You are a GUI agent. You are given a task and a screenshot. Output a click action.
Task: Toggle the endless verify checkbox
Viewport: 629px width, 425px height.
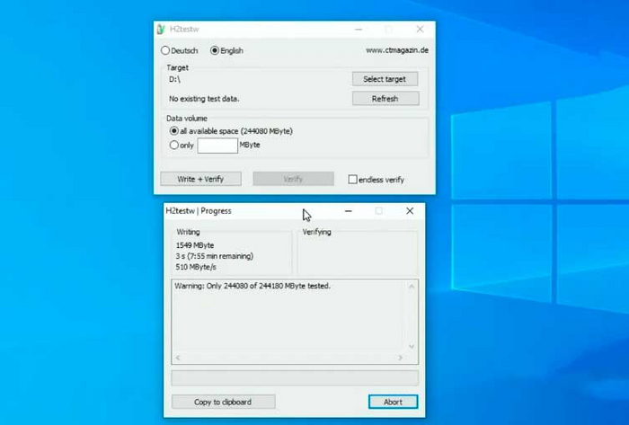(352, 179)
